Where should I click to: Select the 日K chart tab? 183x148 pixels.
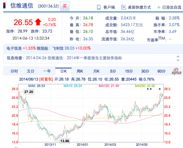tap(63, 71)
